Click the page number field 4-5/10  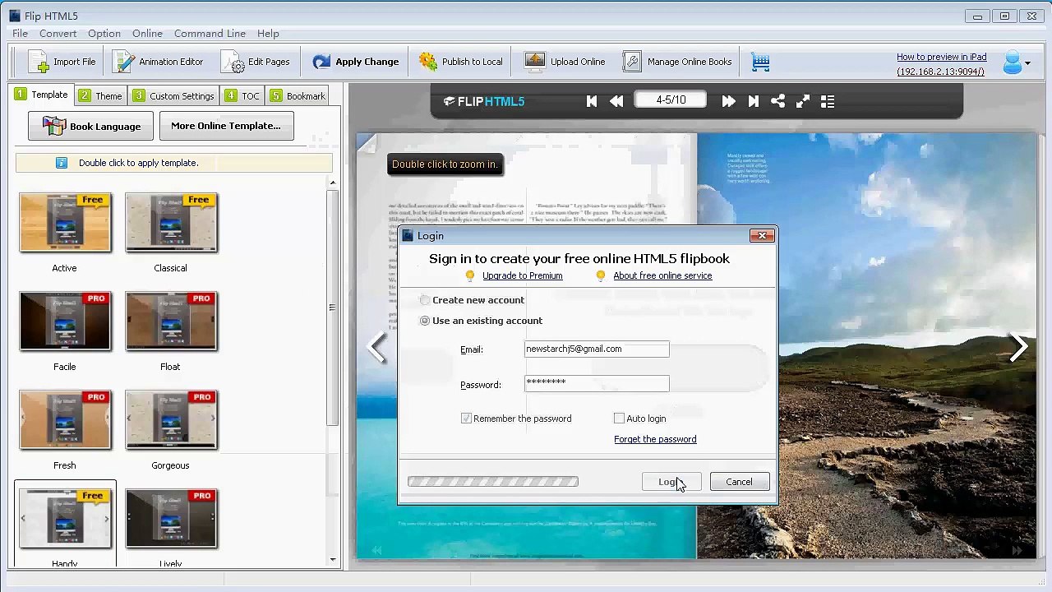coord(671,100)
